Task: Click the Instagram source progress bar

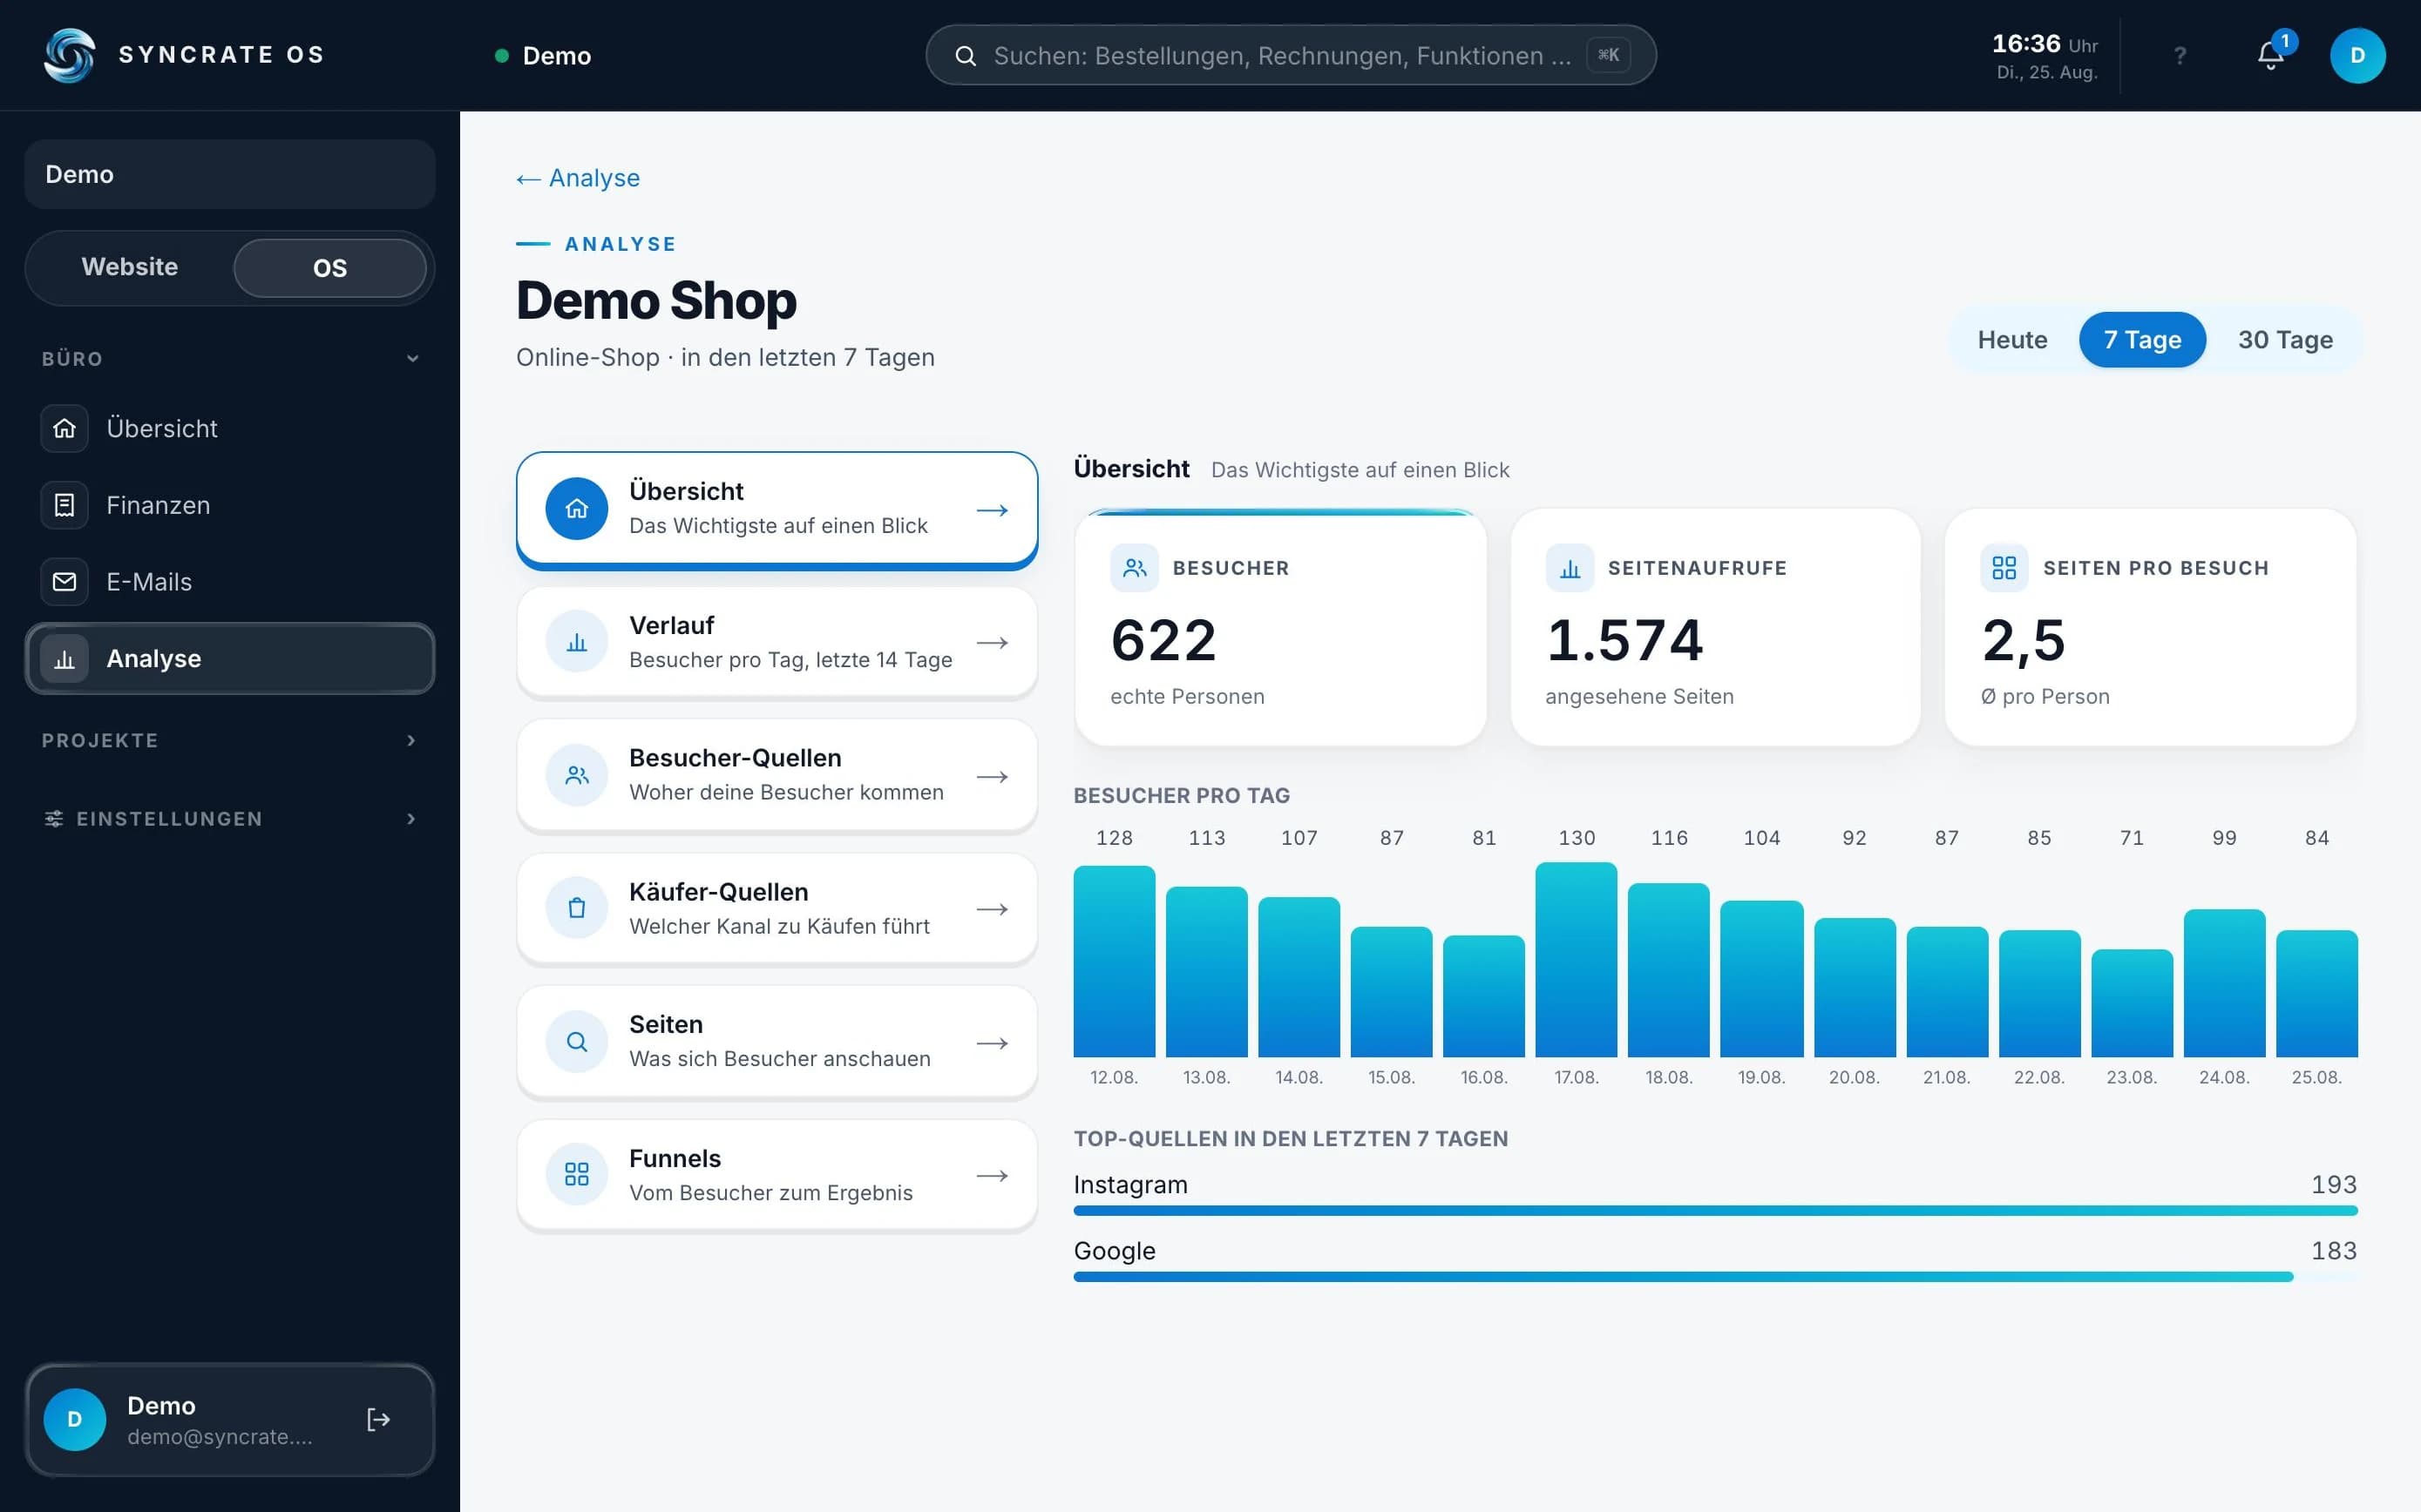Action: pos(1715,1211)
